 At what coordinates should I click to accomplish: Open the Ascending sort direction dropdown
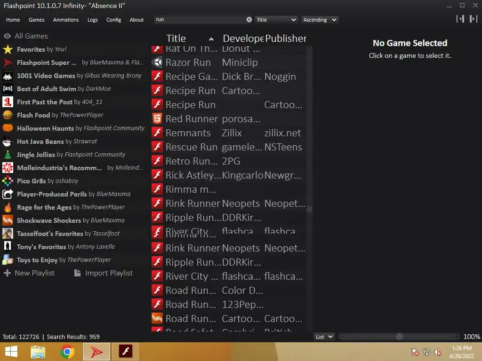click(320, 20)
